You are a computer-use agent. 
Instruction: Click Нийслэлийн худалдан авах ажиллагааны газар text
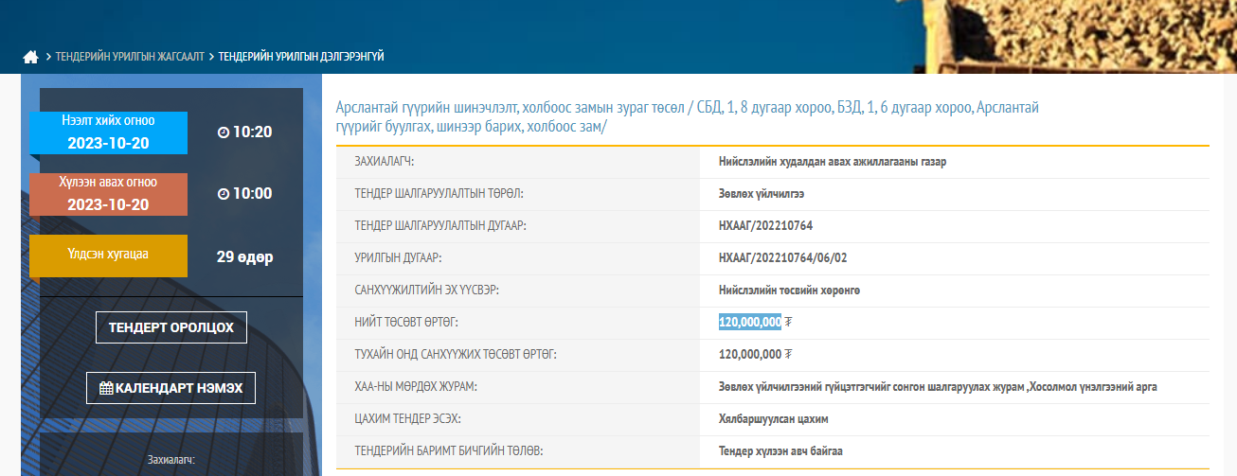[832, 162]
